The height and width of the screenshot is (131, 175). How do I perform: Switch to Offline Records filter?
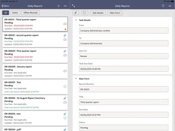click(30, 13)
